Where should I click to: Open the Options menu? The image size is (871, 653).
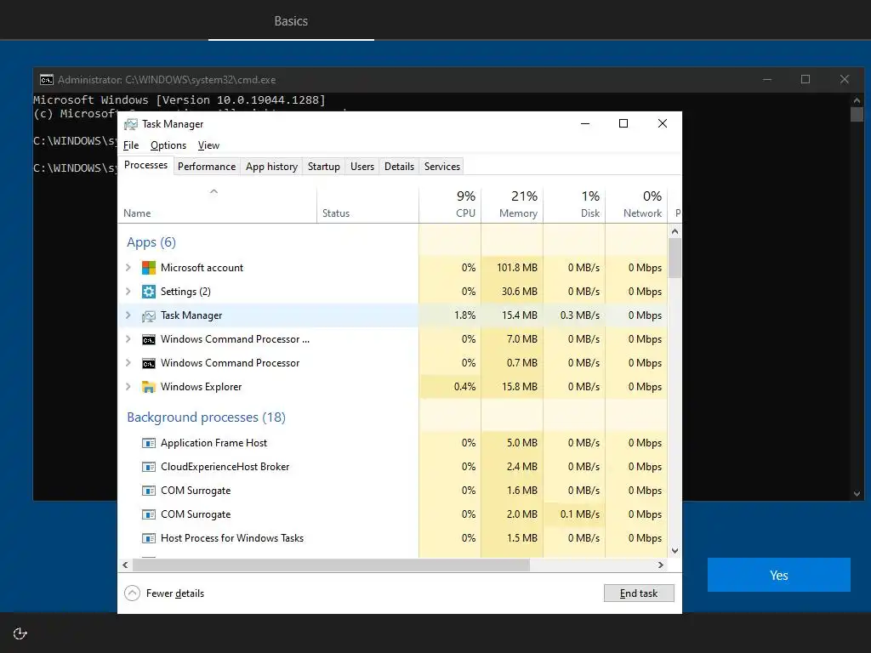coord(168,145)
